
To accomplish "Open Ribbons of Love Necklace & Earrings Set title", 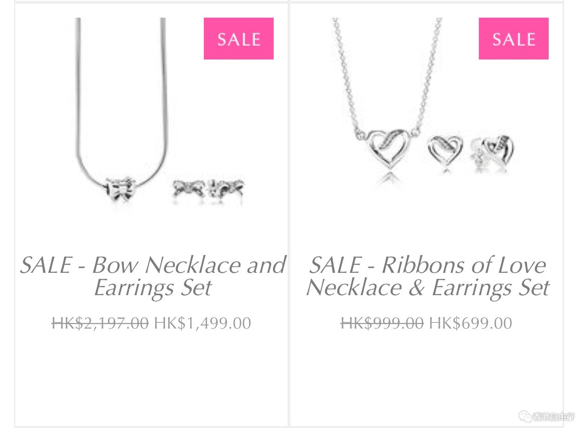I will point(428,276).
